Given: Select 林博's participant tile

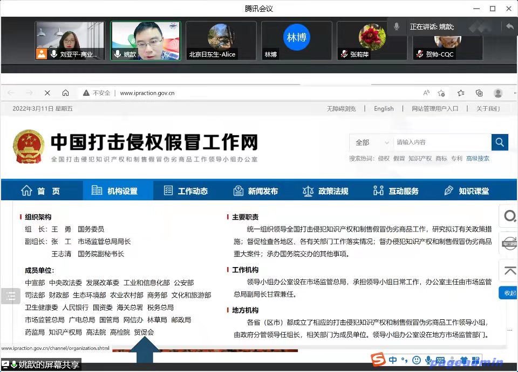Looking at the screenshot, I should pyautogui.click(x=296, y=40).
